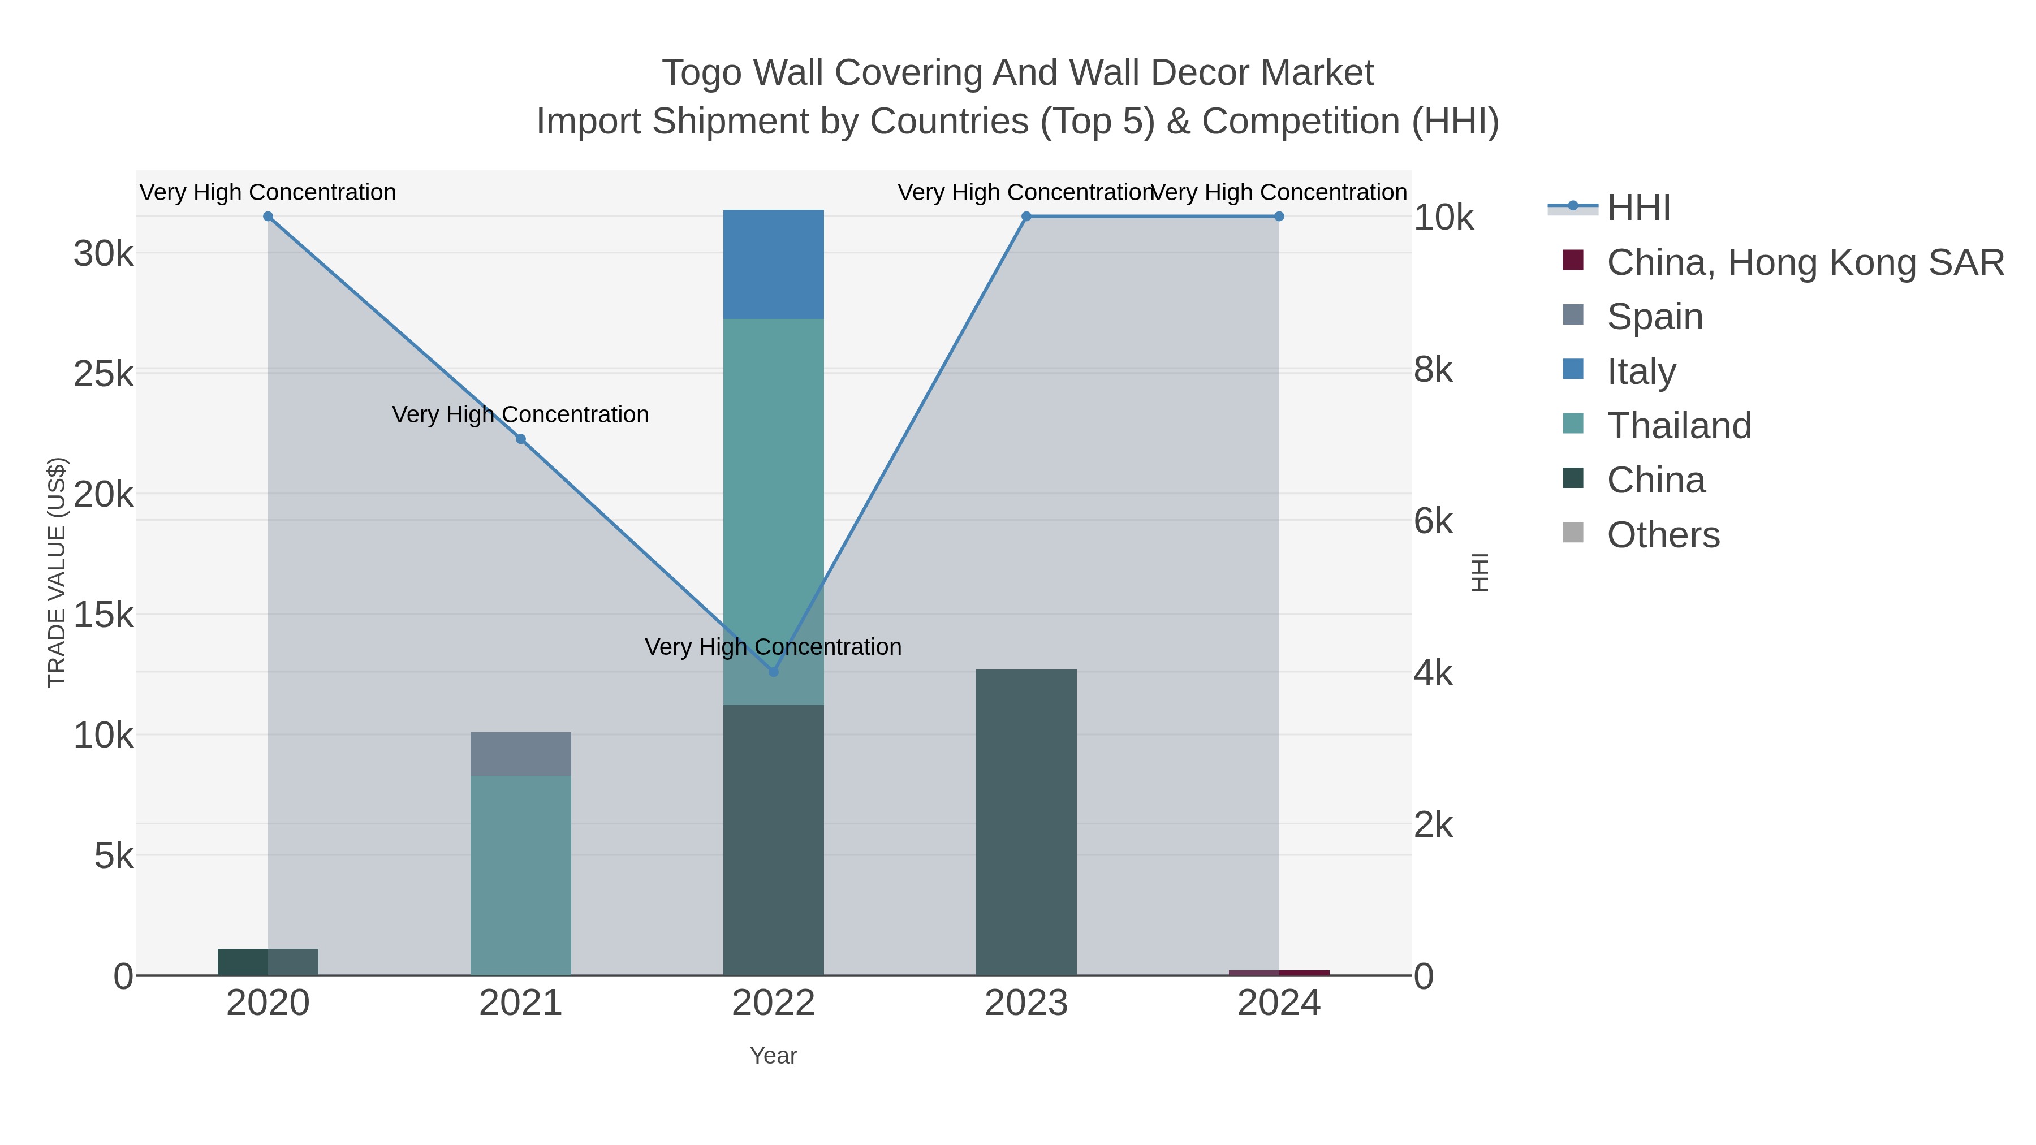2036x1145 pixels.
Task: Click the left axis 10k tick label
Action: coord(103,736)
